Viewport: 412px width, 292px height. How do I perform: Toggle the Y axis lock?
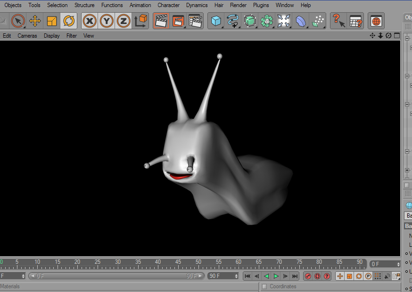107,21
